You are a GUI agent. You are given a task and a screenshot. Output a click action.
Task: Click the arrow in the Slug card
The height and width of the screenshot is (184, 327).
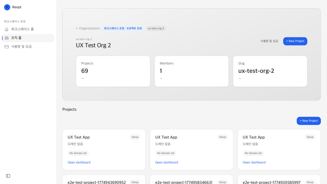tap(240, 78)
